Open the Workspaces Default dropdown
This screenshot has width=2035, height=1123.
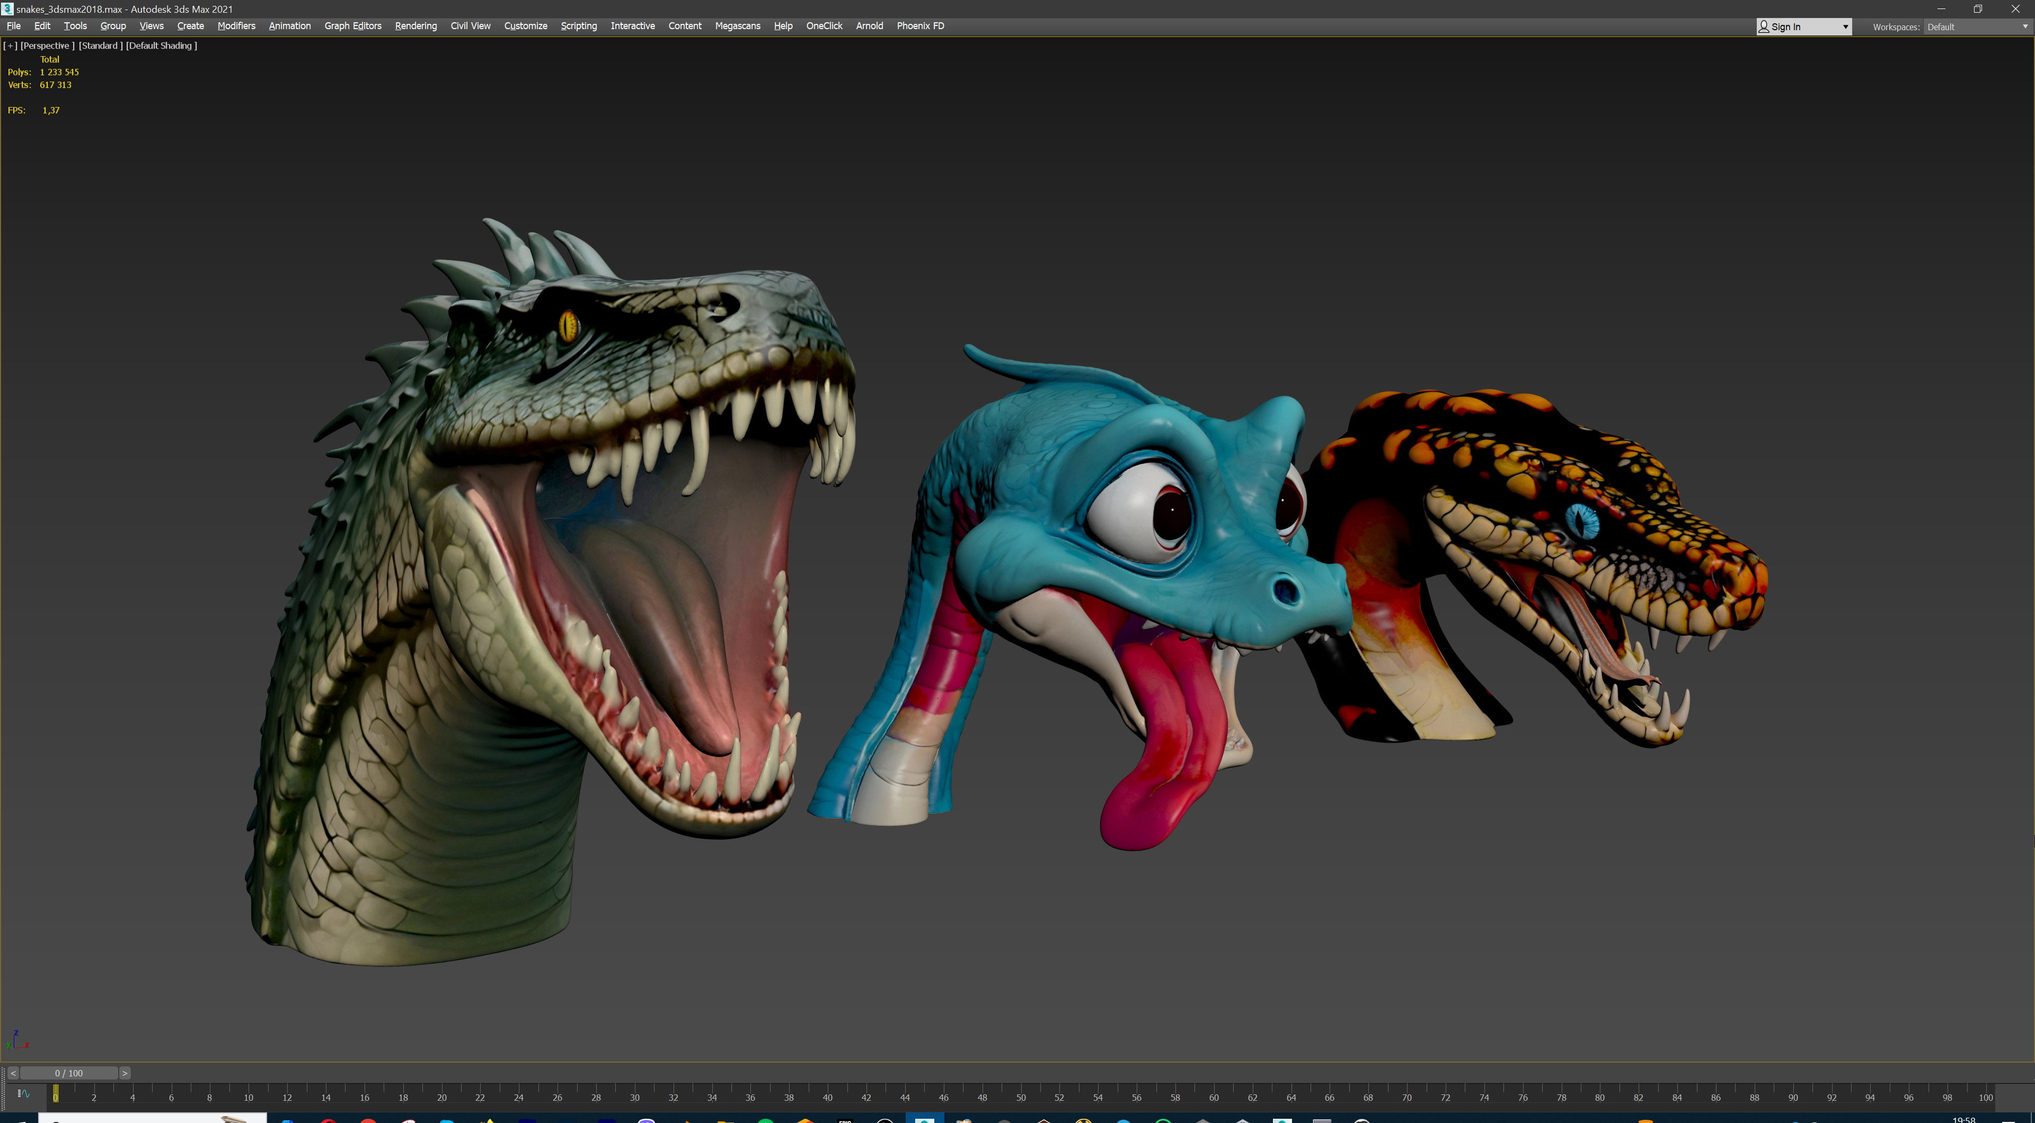click(x=1977, y=27)
